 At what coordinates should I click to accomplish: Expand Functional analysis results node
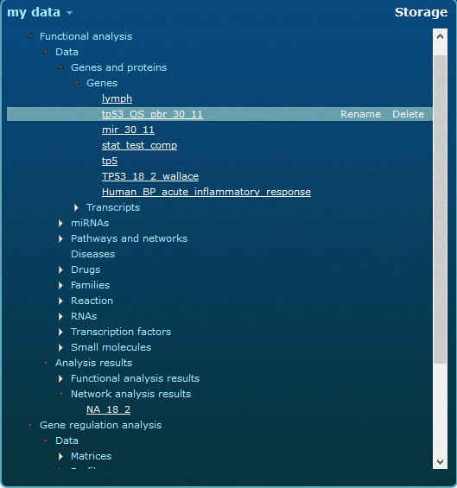(x=60, y=379)
